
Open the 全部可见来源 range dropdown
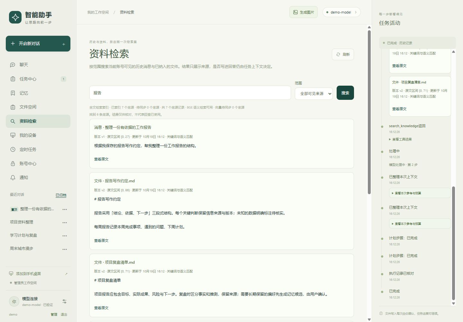click(x=314, y=94)
